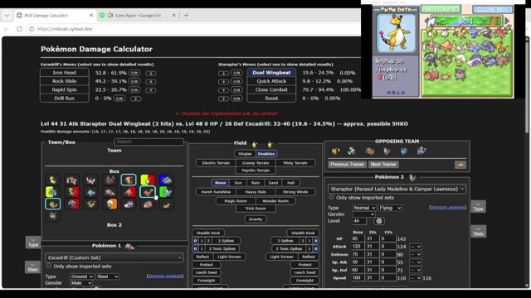Set weather to Sand

tap(273, 183)
